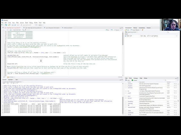Click the refresh icon in Packages pane
The image size is (181, 135).
(178, 80)
